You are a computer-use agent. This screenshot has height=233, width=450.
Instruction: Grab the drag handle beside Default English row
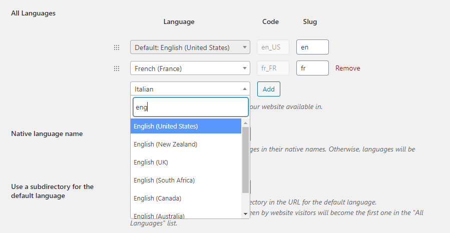coord(117,47)
